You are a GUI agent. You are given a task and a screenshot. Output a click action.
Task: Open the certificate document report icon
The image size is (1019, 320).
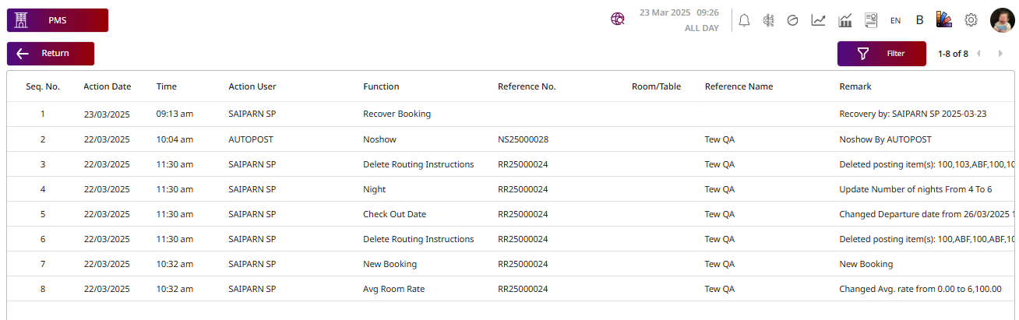point(871,20)
